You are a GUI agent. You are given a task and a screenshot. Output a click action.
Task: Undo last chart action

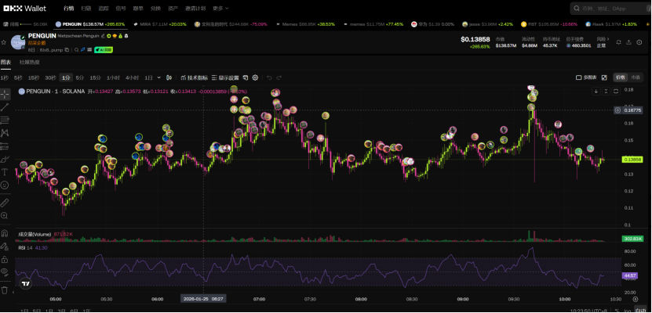(269, 77)
